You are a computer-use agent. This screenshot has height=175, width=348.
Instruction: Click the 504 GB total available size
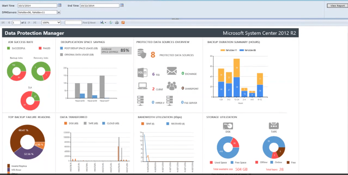coord(241,170)
